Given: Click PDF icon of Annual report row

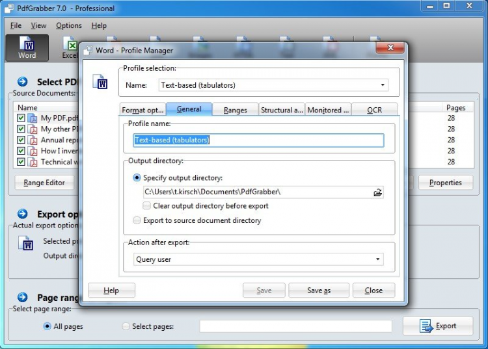Looking at the screenshot, I should pos(33,140).
